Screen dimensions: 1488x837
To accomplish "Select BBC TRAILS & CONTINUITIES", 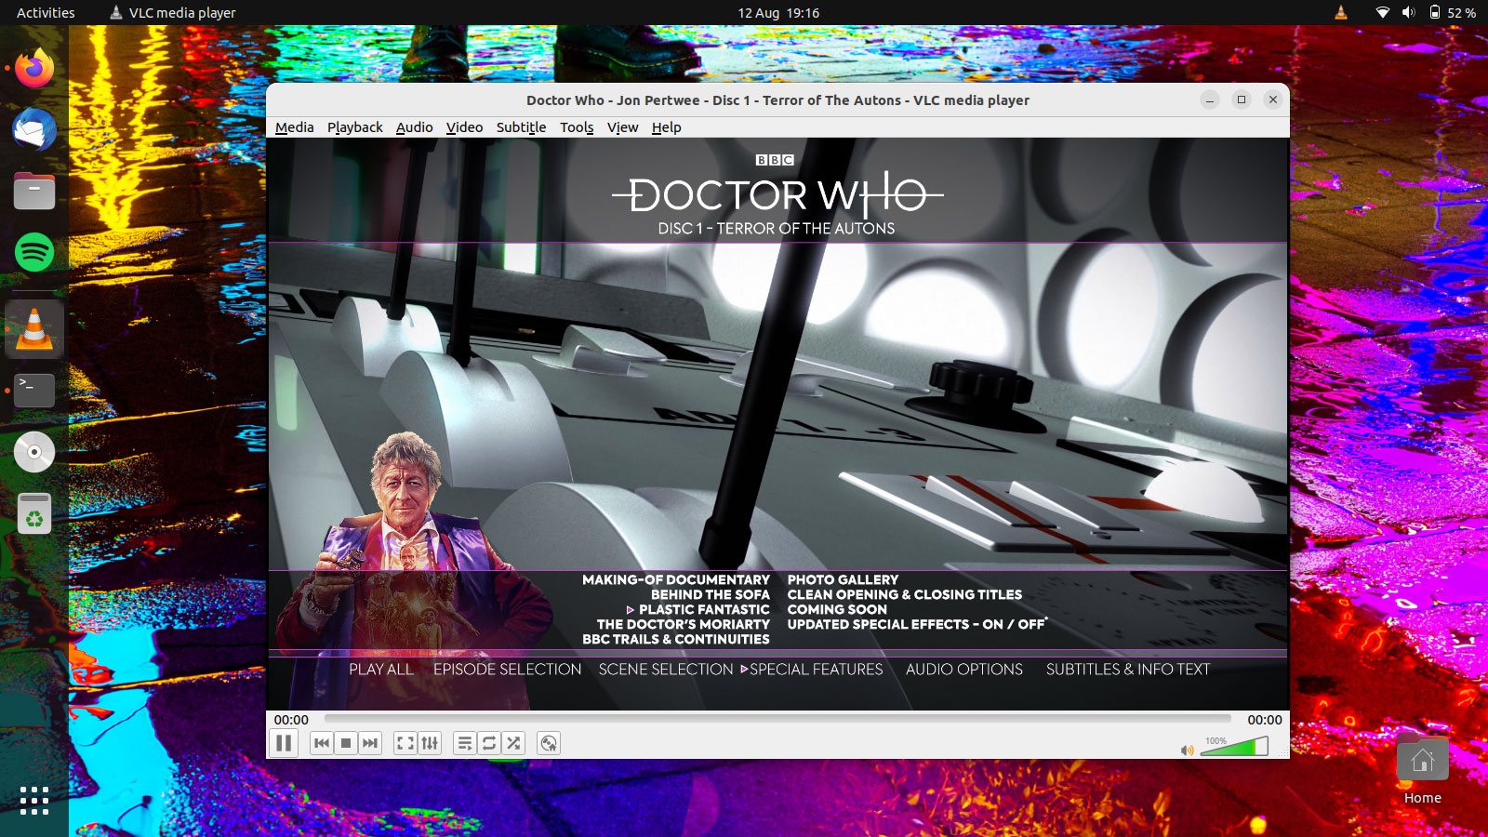I will coord(676,639).
